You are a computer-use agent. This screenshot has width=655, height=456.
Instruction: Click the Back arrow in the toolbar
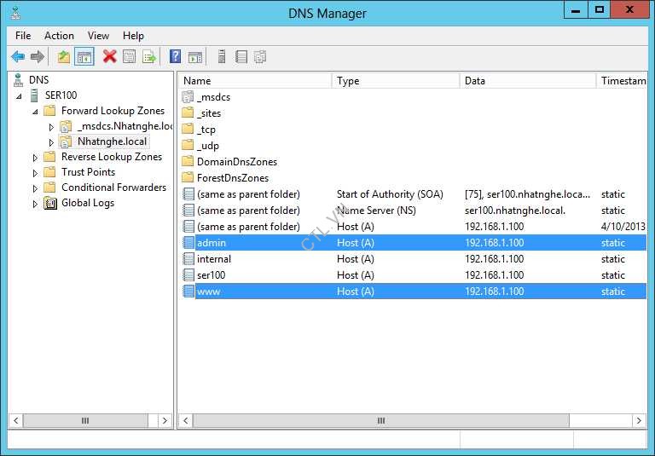18,57
